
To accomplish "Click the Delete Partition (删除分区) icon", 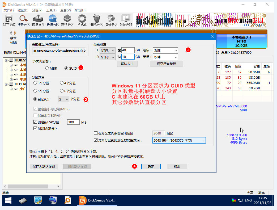I will click(x=96, y=20).
